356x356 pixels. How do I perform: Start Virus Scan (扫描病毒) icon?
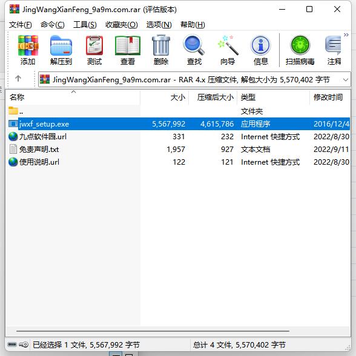point(300,45)
